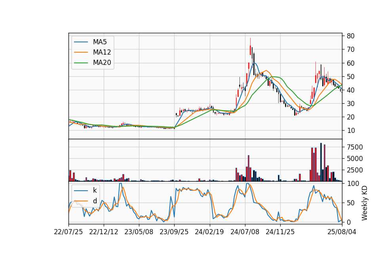The image size is (380, 273).
Task: Click the 23/05/08 date tick label
Action: pyautogui.click(x=139, y=232)
